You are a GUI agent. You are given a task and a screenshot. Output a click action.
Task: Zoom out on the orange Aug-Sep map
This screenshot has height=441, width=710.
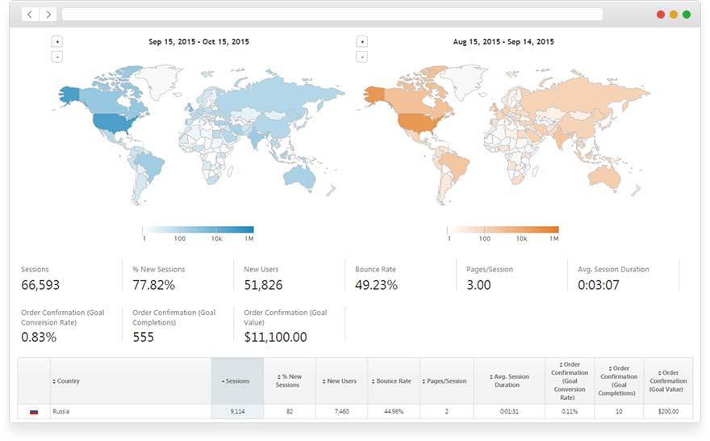[x=361, y=57]
